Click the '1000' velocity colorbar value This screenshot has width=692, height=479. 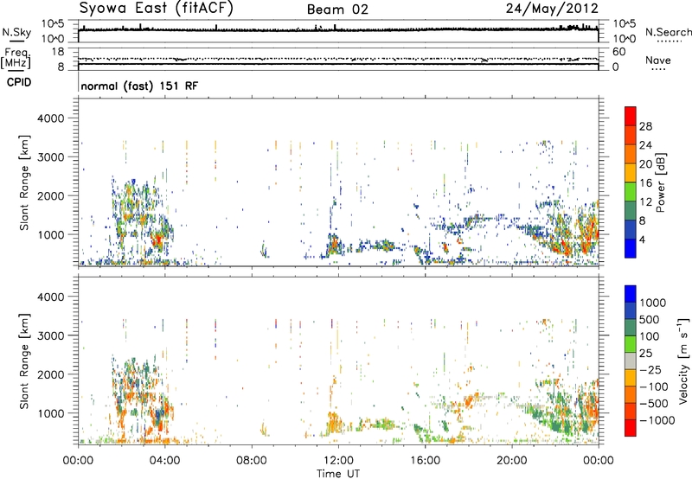653,303
